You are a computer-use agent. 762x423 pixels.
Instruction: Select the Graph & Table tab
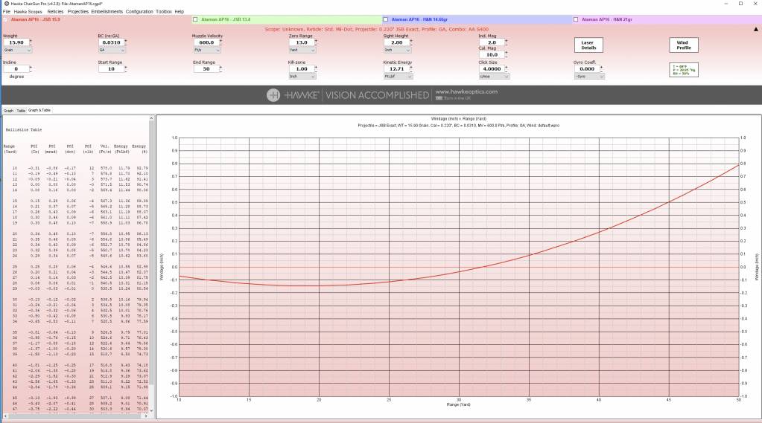tap(39, 110)
